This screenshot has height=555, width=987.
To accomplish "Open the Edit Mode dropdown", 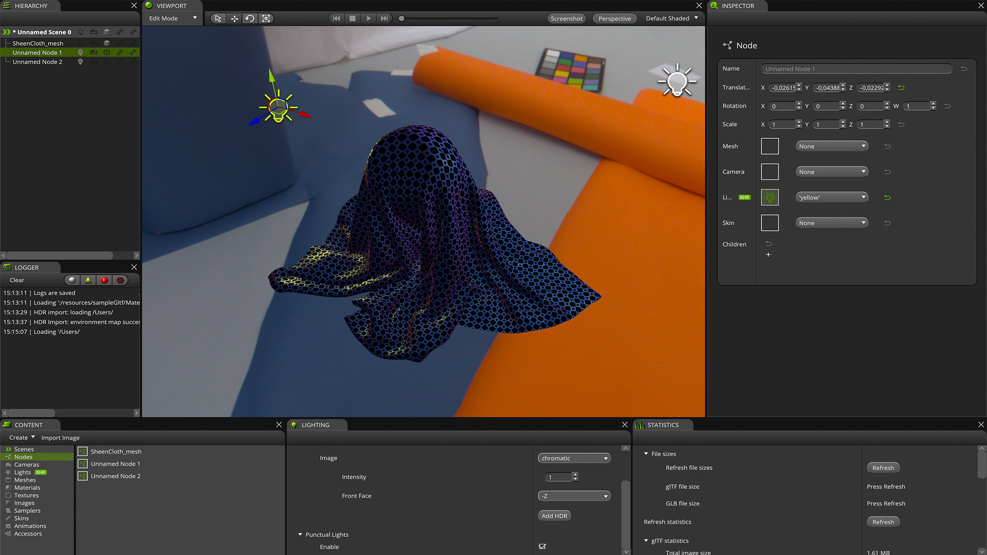I will (x=173, y=18).
